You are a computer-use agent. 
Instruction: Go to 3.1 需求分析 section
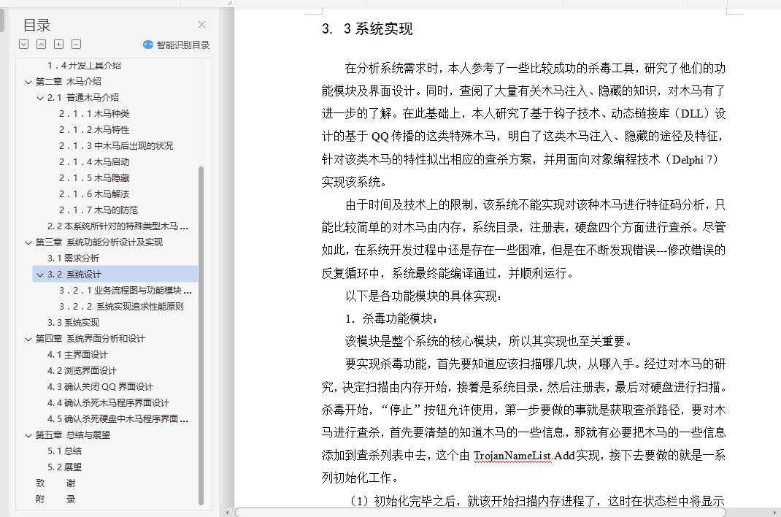[x=73, y=258]
